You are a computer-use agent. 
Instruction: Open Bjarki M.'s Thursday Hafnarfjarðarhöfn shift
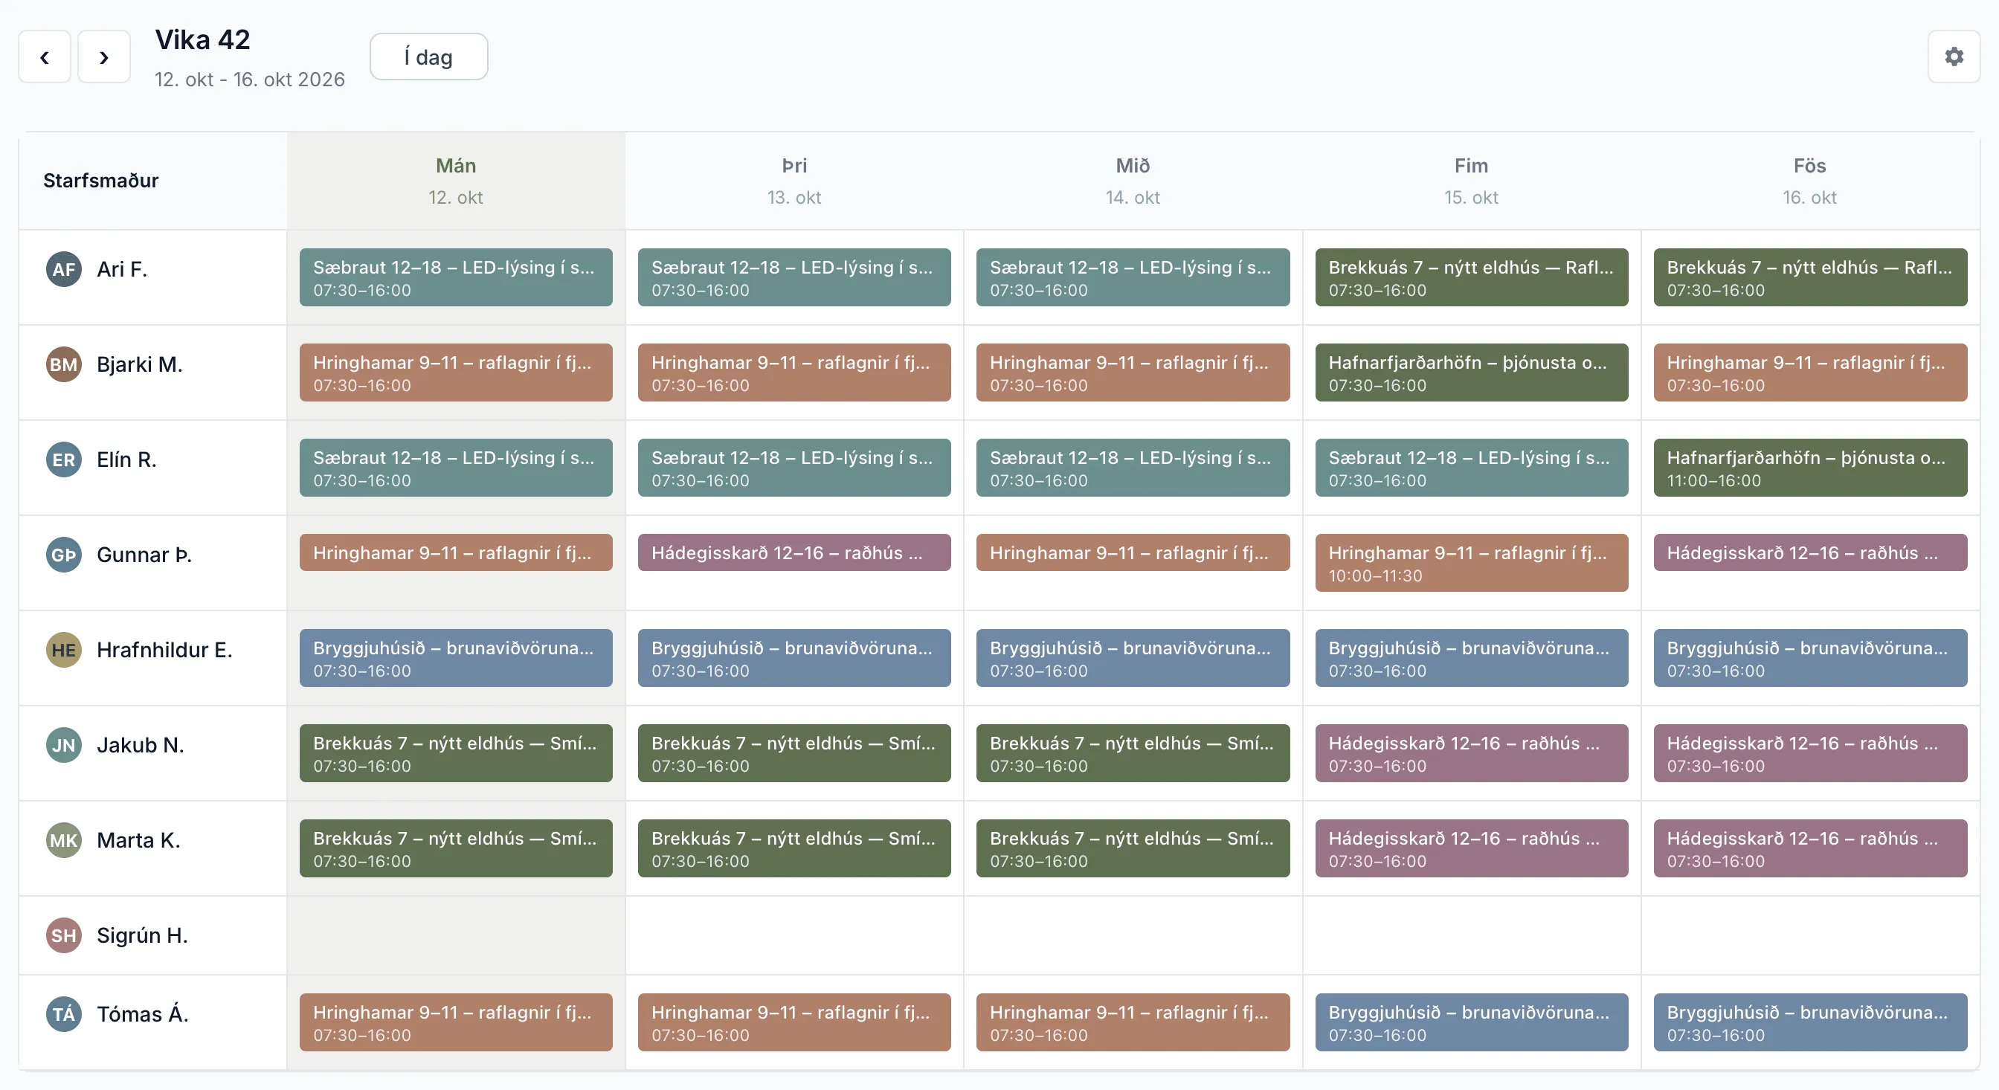[x=1471, y=373]
